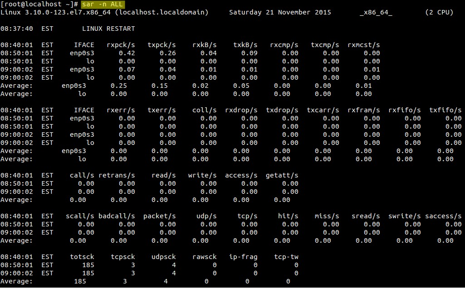Image resolution: width=465 pixels, height=288 pixels.
Task: Click the 'txcarr/s' column header
Action: point(323,110)
